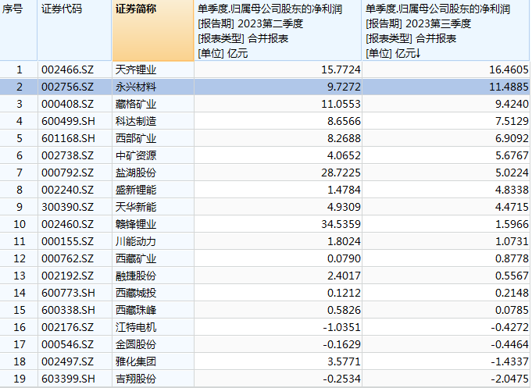Select the 天齐锂业 stock name cell
The width and height of the screenshot is (532, 388).
(x=135, y=69)
